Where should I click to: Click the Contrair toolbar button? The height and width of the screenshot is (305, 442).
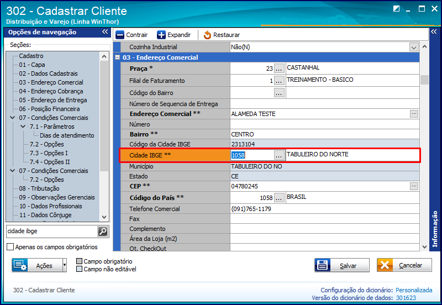point(131,35)
